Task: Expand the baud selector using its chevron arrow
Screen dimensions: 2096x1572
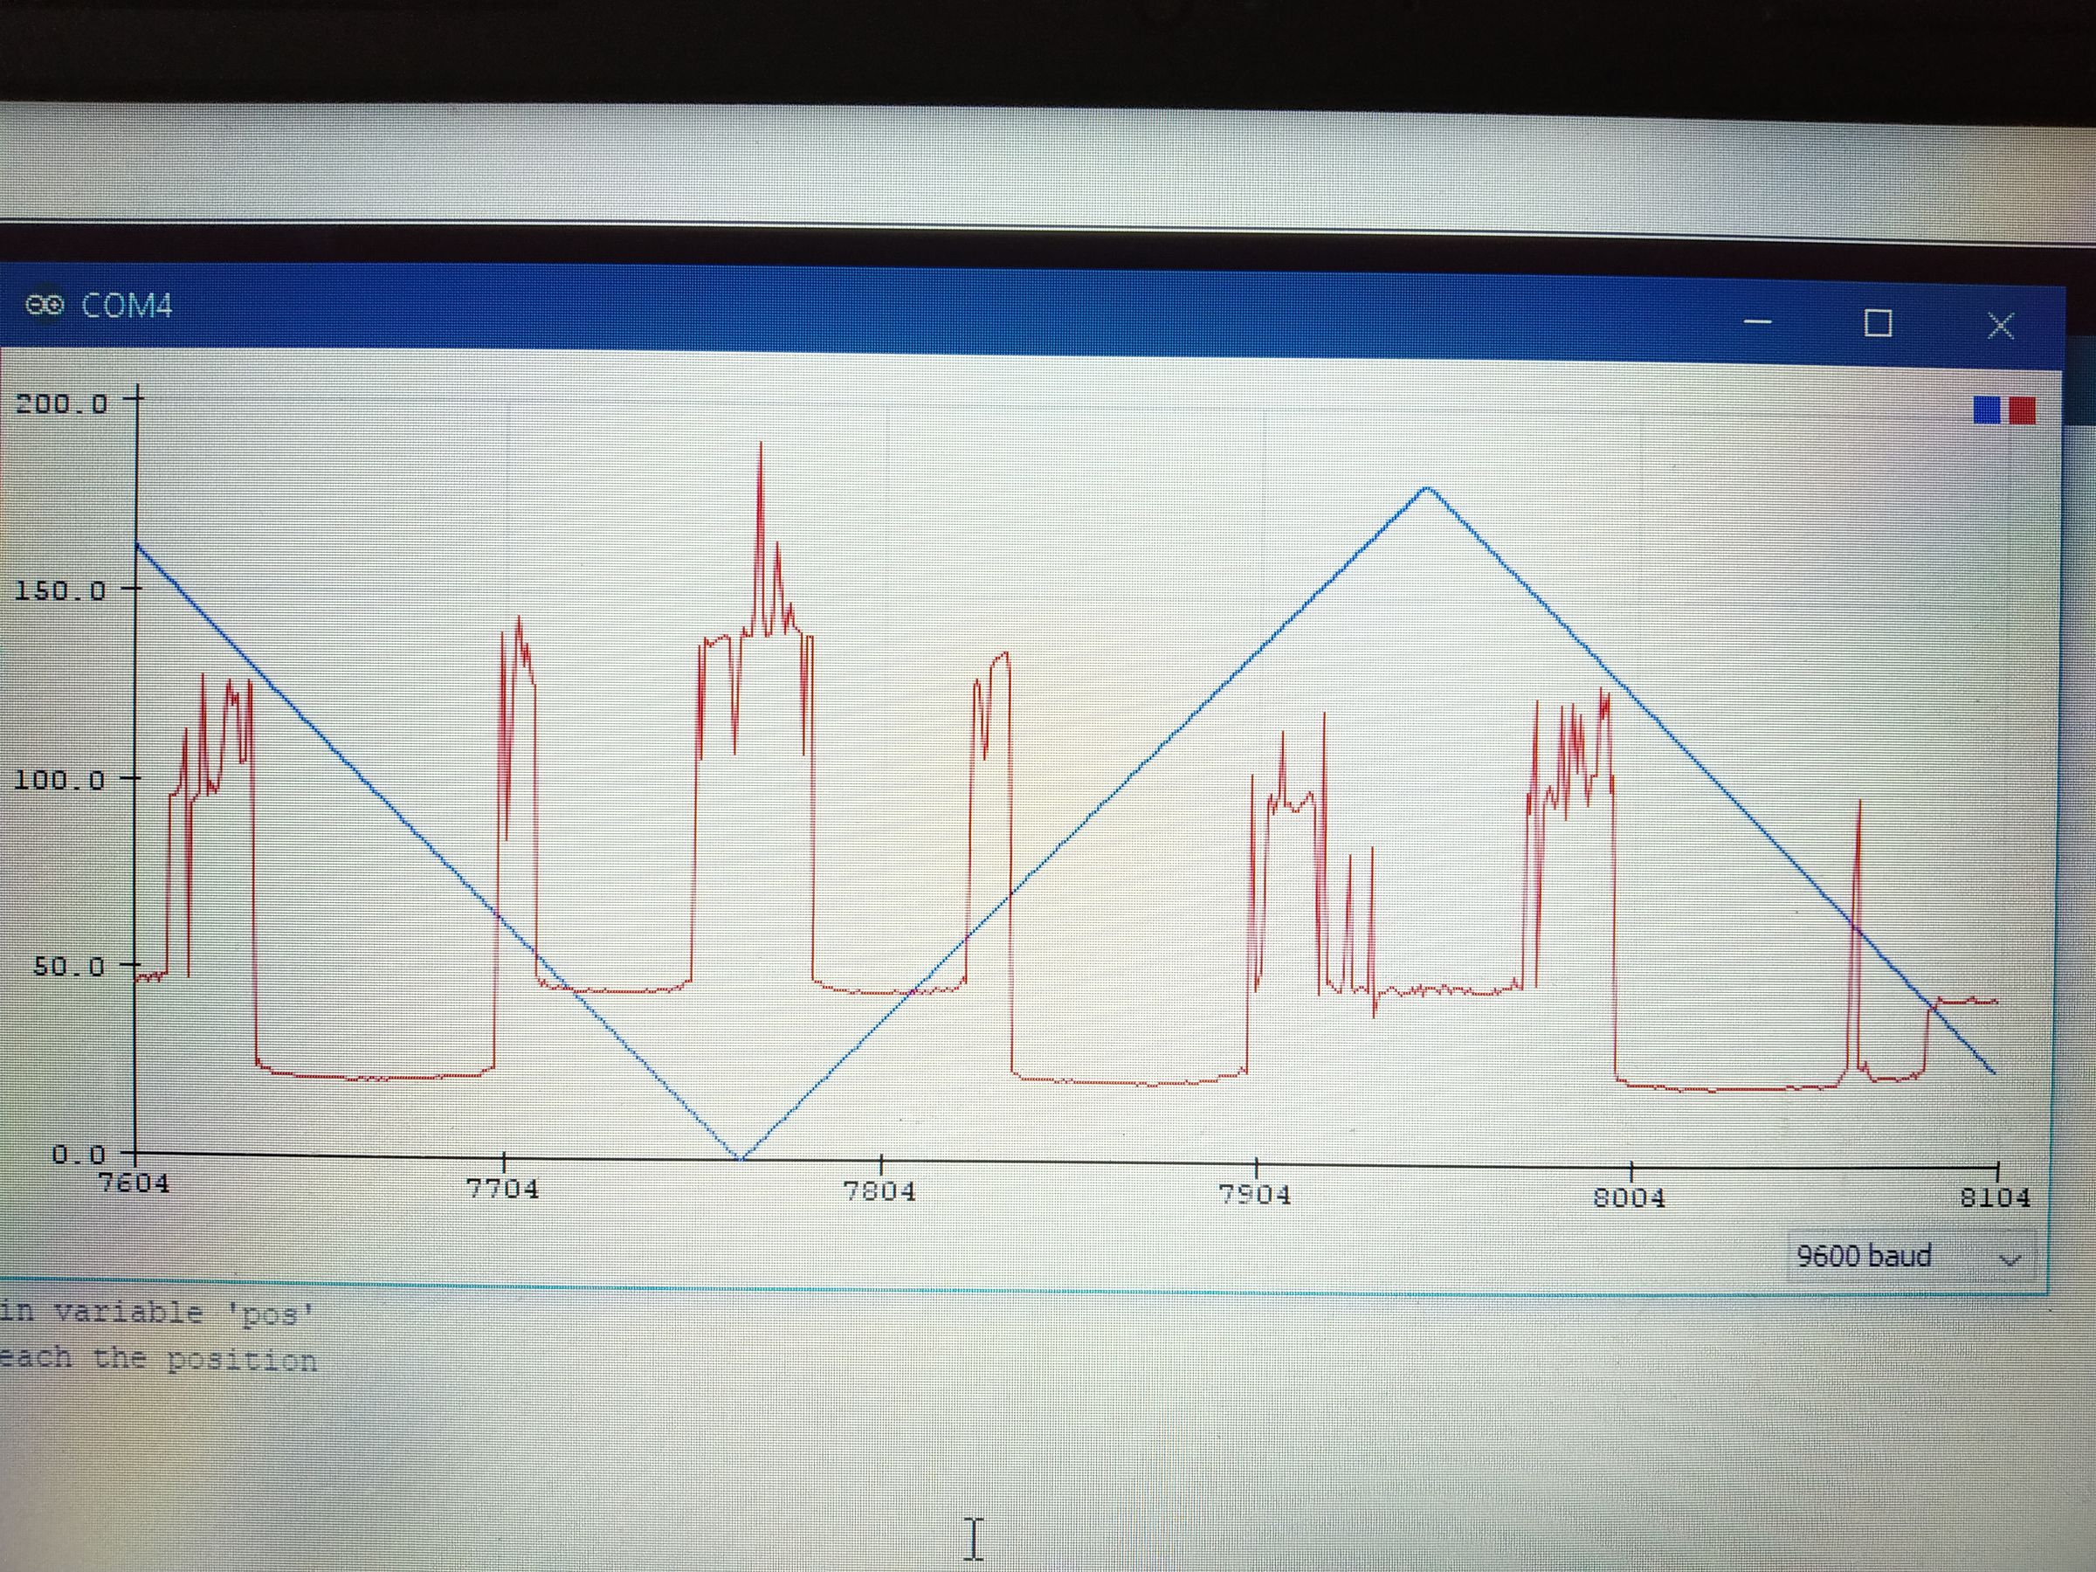Action: pos(2010,1260)
